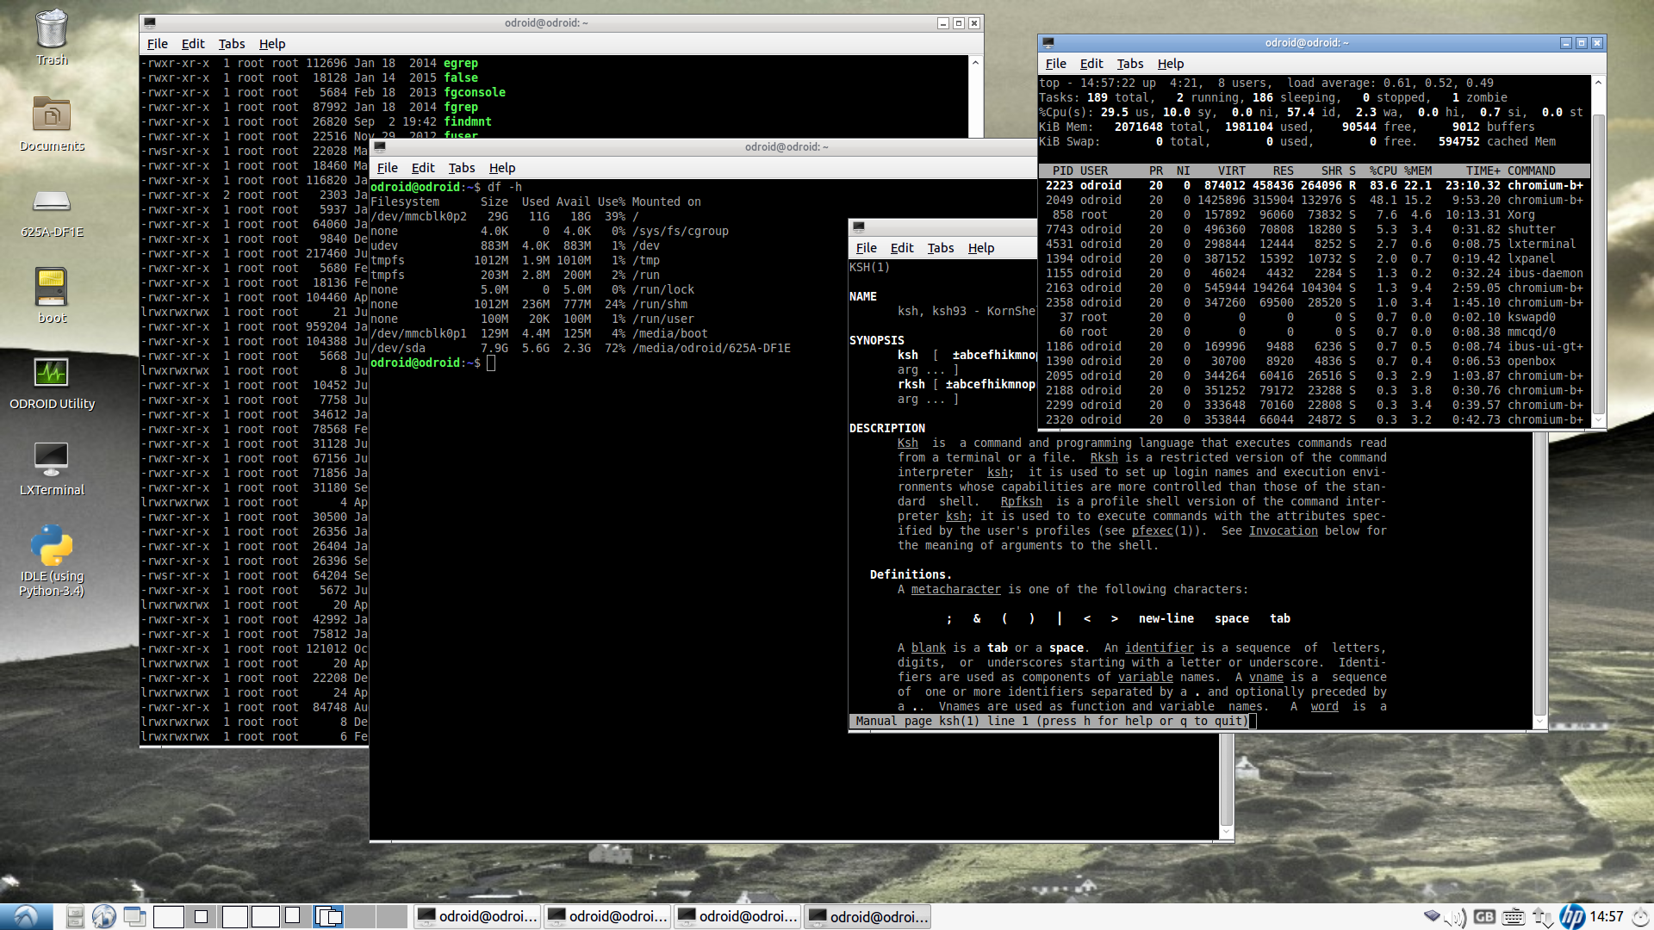Open the Edit menu in df terminal
The image size is (1654, 930).
click(x=422, y=168)
